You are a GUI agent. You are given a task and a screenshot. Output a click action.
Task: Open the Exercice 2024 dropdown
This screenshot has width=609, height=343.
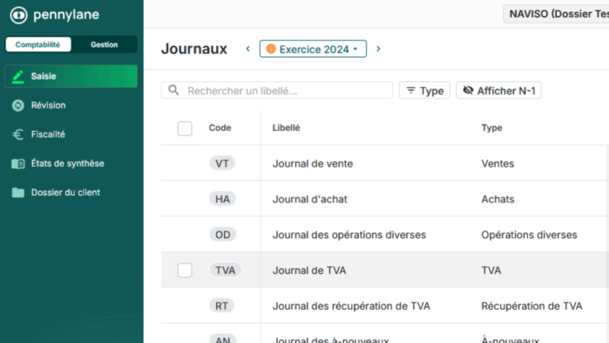pos(313,49)
